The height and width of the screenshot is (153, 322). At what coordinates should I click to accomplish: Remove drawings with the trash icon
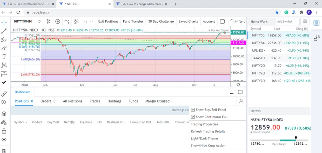tap(4, 151)
